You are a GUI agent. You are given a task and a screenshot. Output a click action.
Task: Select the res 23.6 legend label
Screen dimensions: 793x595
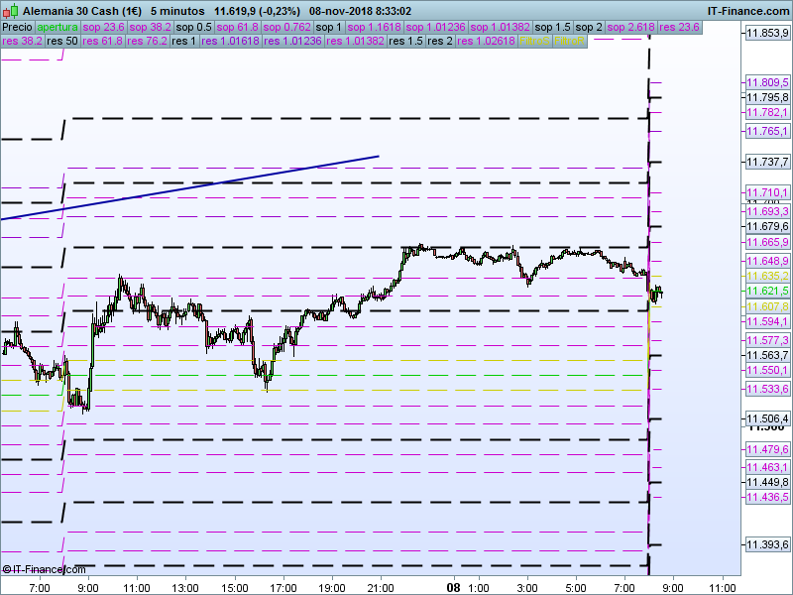tap(679, 27)
